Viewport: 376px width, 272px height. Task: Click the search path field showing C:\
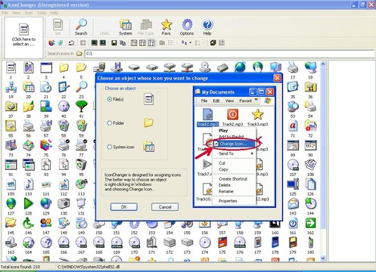[x=229, y=54]
